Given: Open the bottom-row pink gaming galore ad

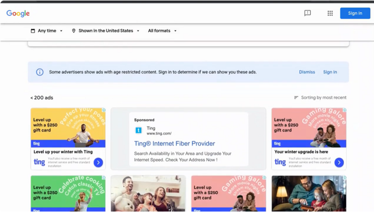Looking at the screenshot, I should coord(229,193).
